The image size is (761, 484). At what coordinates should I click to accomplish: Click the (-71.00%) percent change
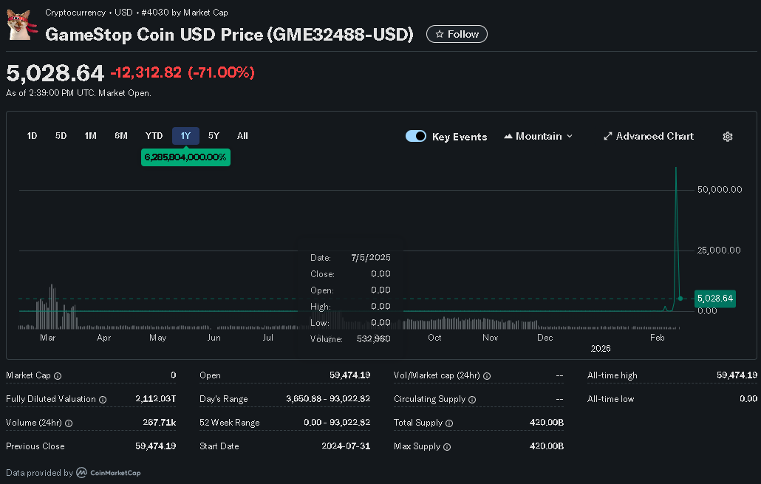(x=222, y=72)
